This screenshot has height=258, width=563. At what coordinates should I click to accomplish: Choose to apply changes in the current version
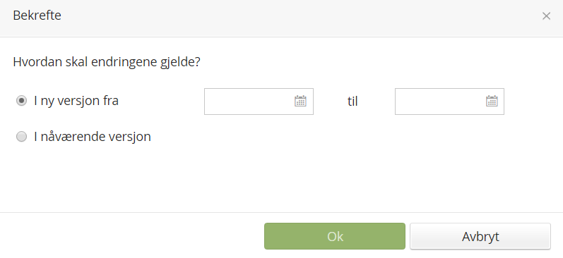tap(21, 137)
